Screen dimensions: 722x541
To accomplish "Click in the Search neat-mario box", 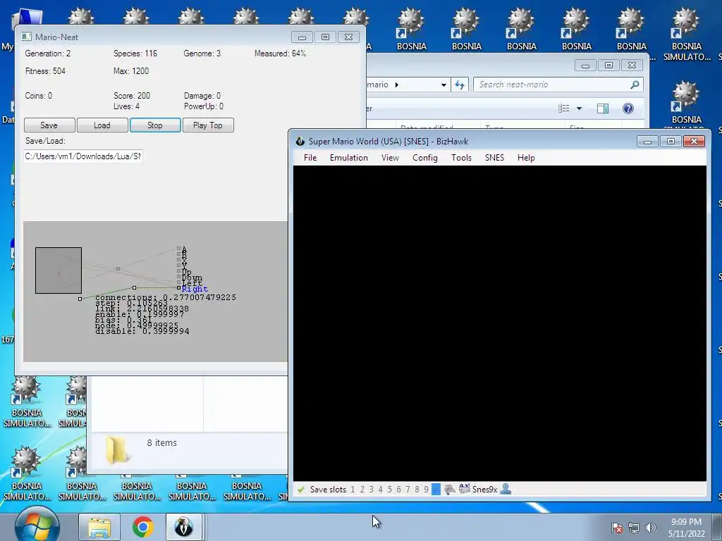I will tap(553, 85).
